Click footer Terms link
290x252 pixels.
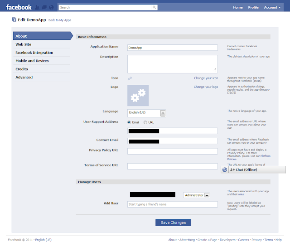269,240
